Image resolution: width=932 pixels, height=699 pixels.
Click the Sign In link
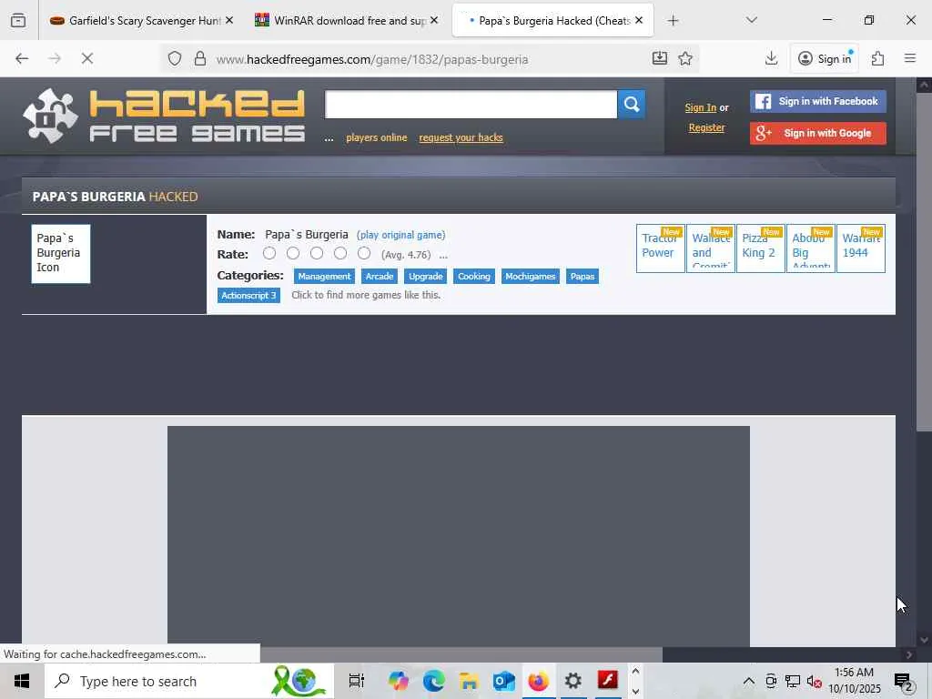[x=700, y=107]
